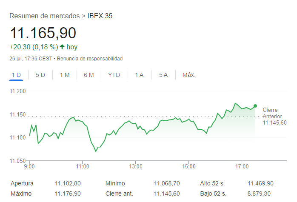The image size is (297, 202).
Task: Click the green up-arrow trend icon
Action: point(62,47)
